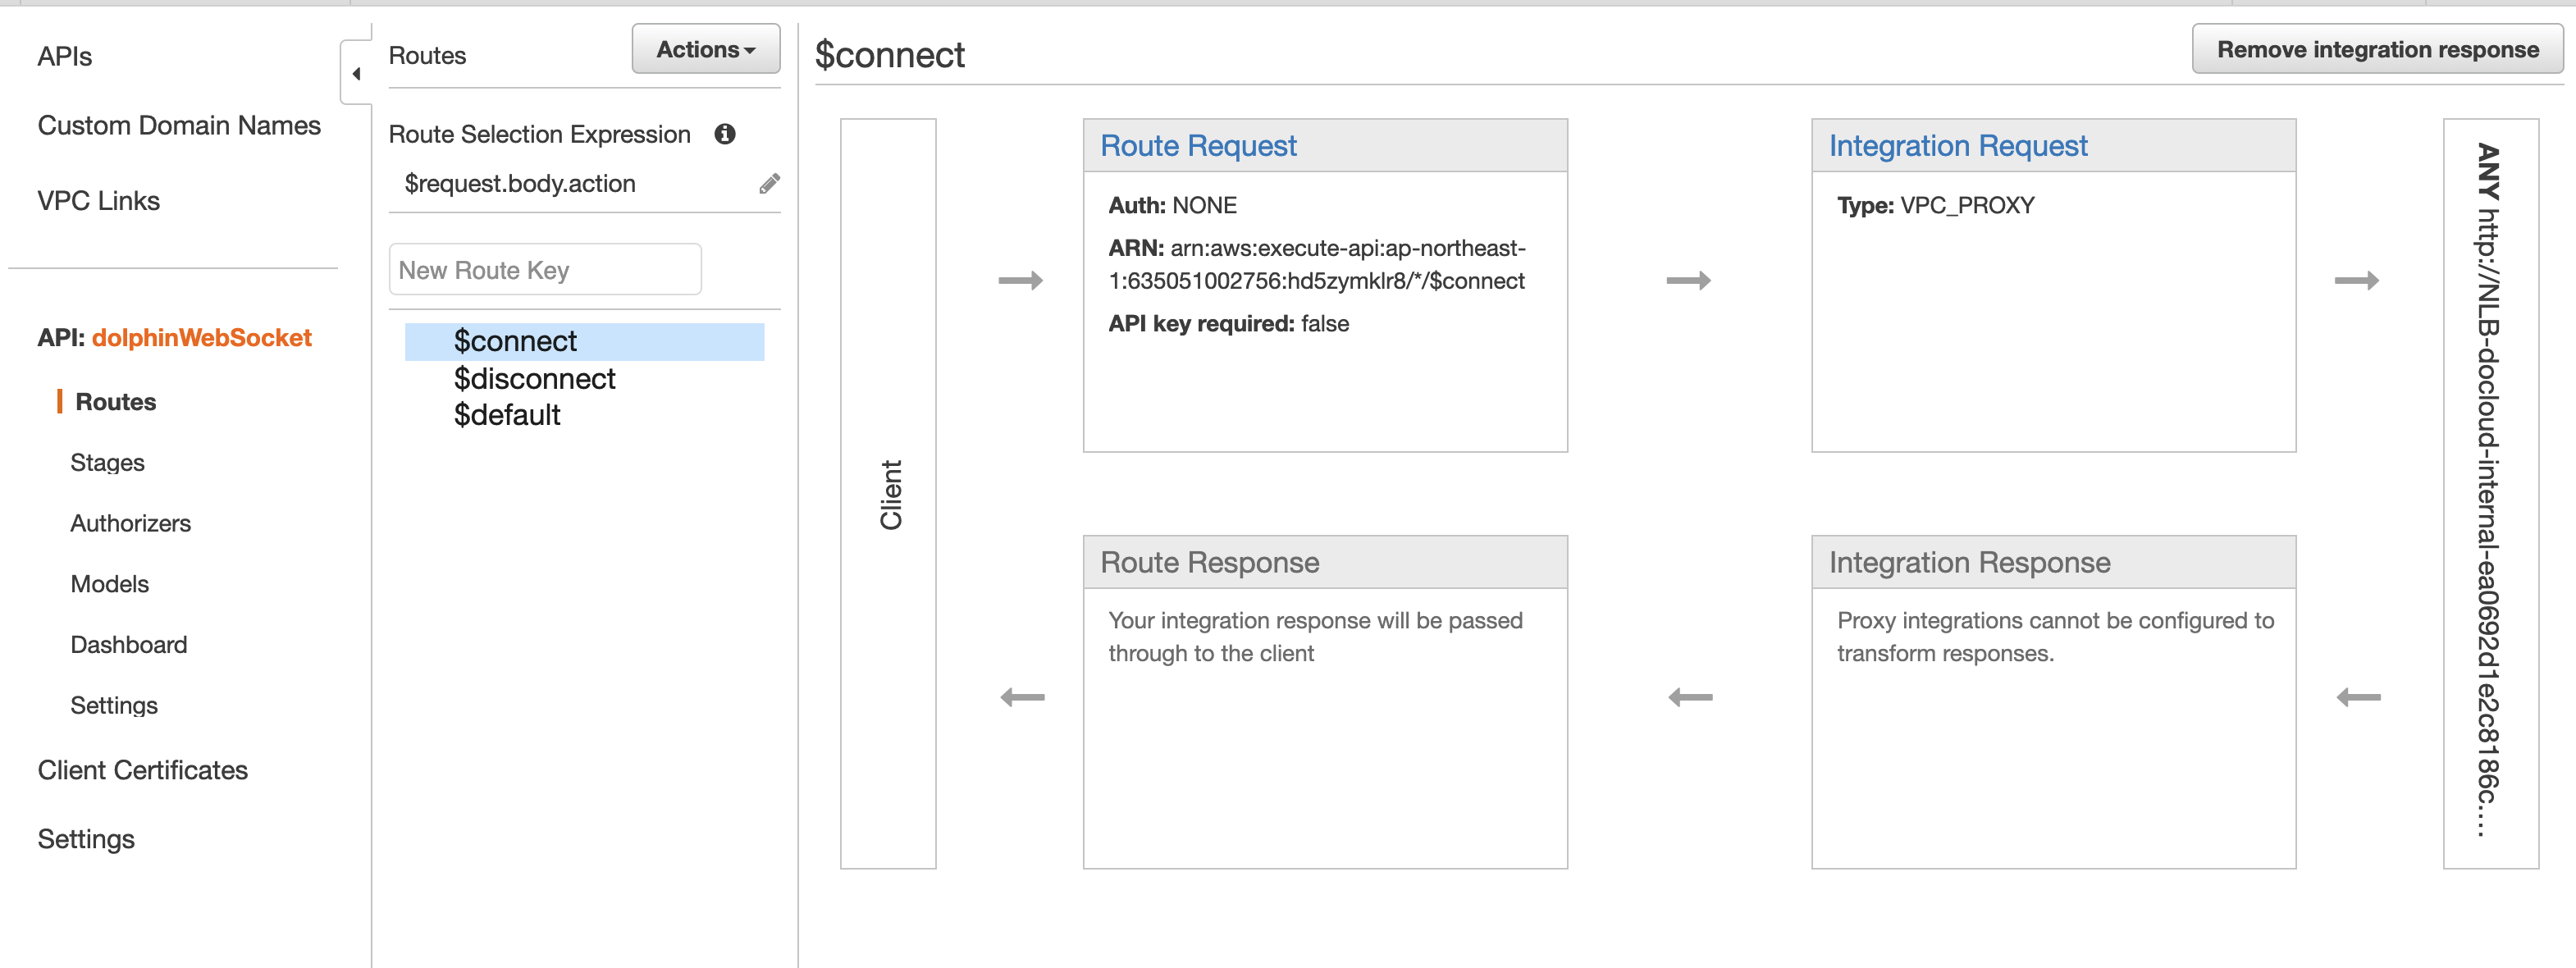This screenshot has width=2576, height=968.
Task: Go to the APIs section
Action: click(65, 57)
